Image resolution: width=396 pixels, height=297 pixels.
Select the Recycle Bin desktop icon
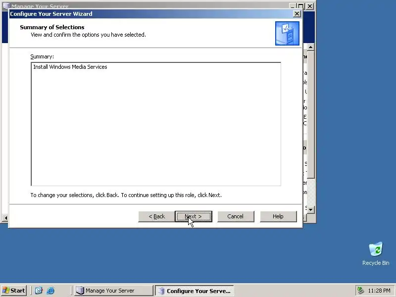376,253
